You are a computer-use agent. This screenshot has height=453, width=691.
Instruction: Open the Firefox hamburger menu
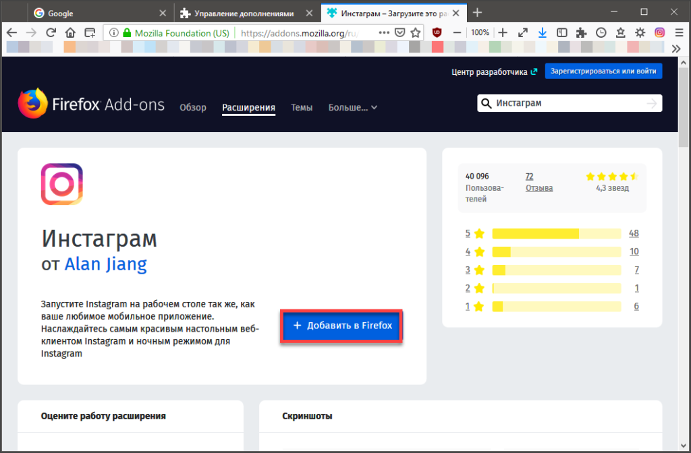pos(679,32)
